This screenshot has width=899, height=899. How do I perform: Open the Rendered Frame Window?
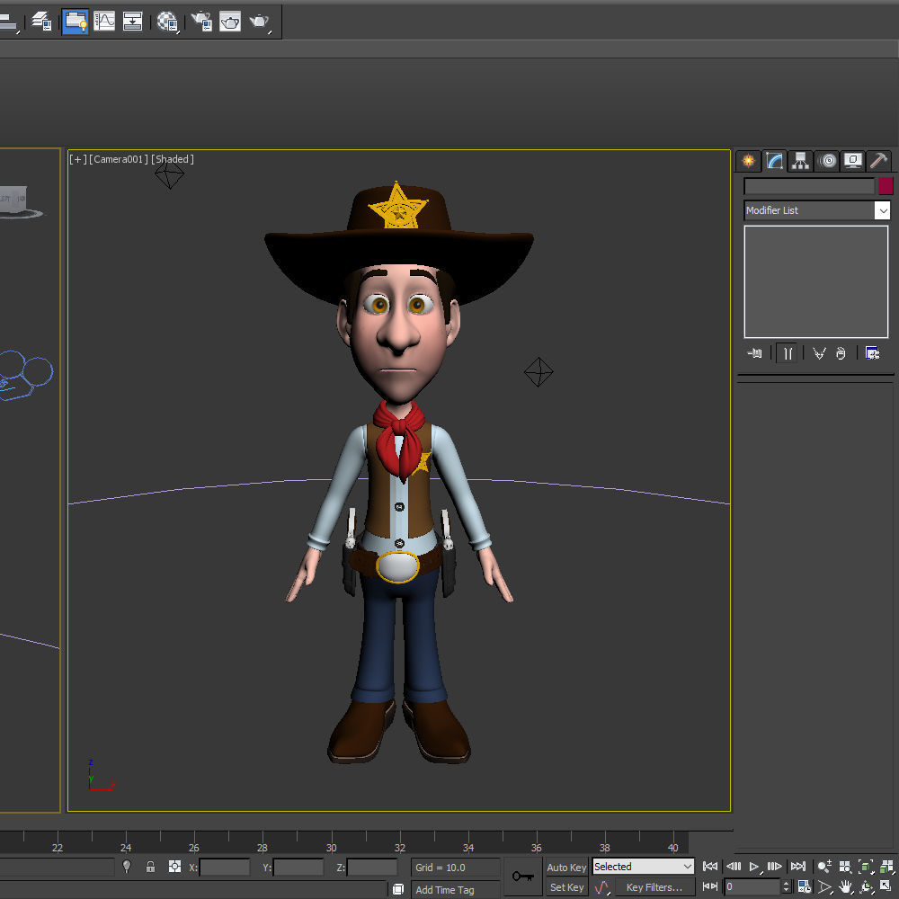(230, 22)
